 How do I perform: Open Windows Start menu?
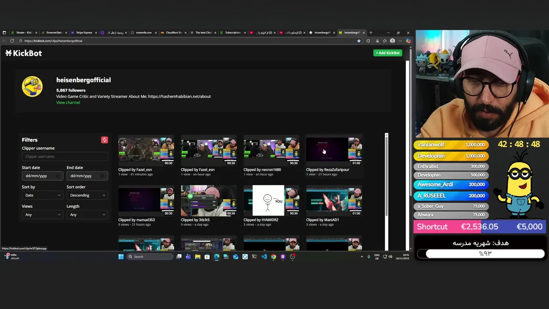pos(121,257)
